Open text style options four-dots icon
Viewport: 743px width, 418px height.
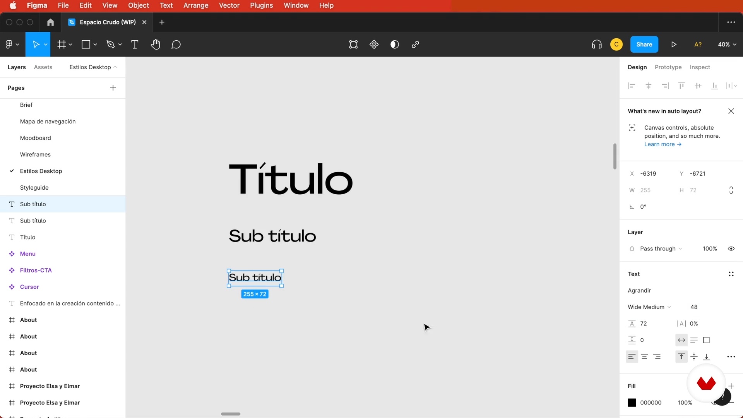731,274
